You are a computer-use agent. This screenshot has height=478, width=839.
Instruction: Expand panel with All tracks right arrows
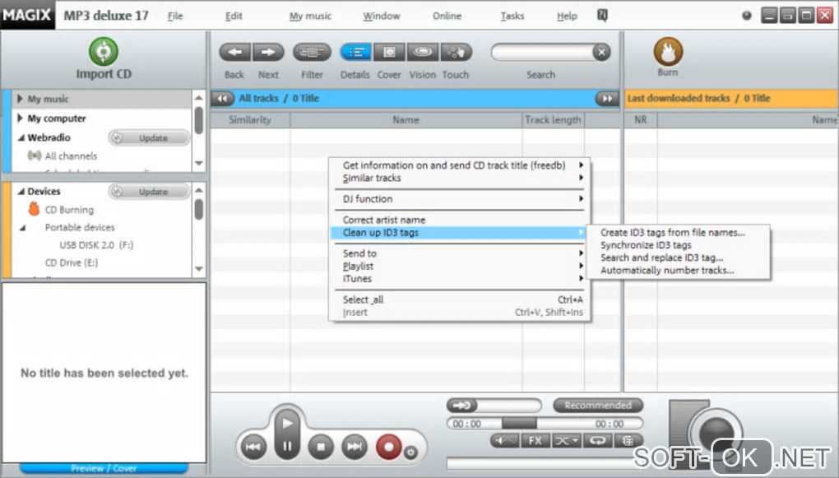[607, 99]
